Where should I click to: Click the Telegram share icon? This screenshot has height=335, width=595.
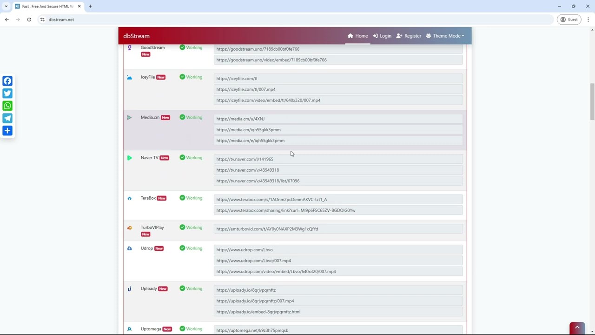7,118
